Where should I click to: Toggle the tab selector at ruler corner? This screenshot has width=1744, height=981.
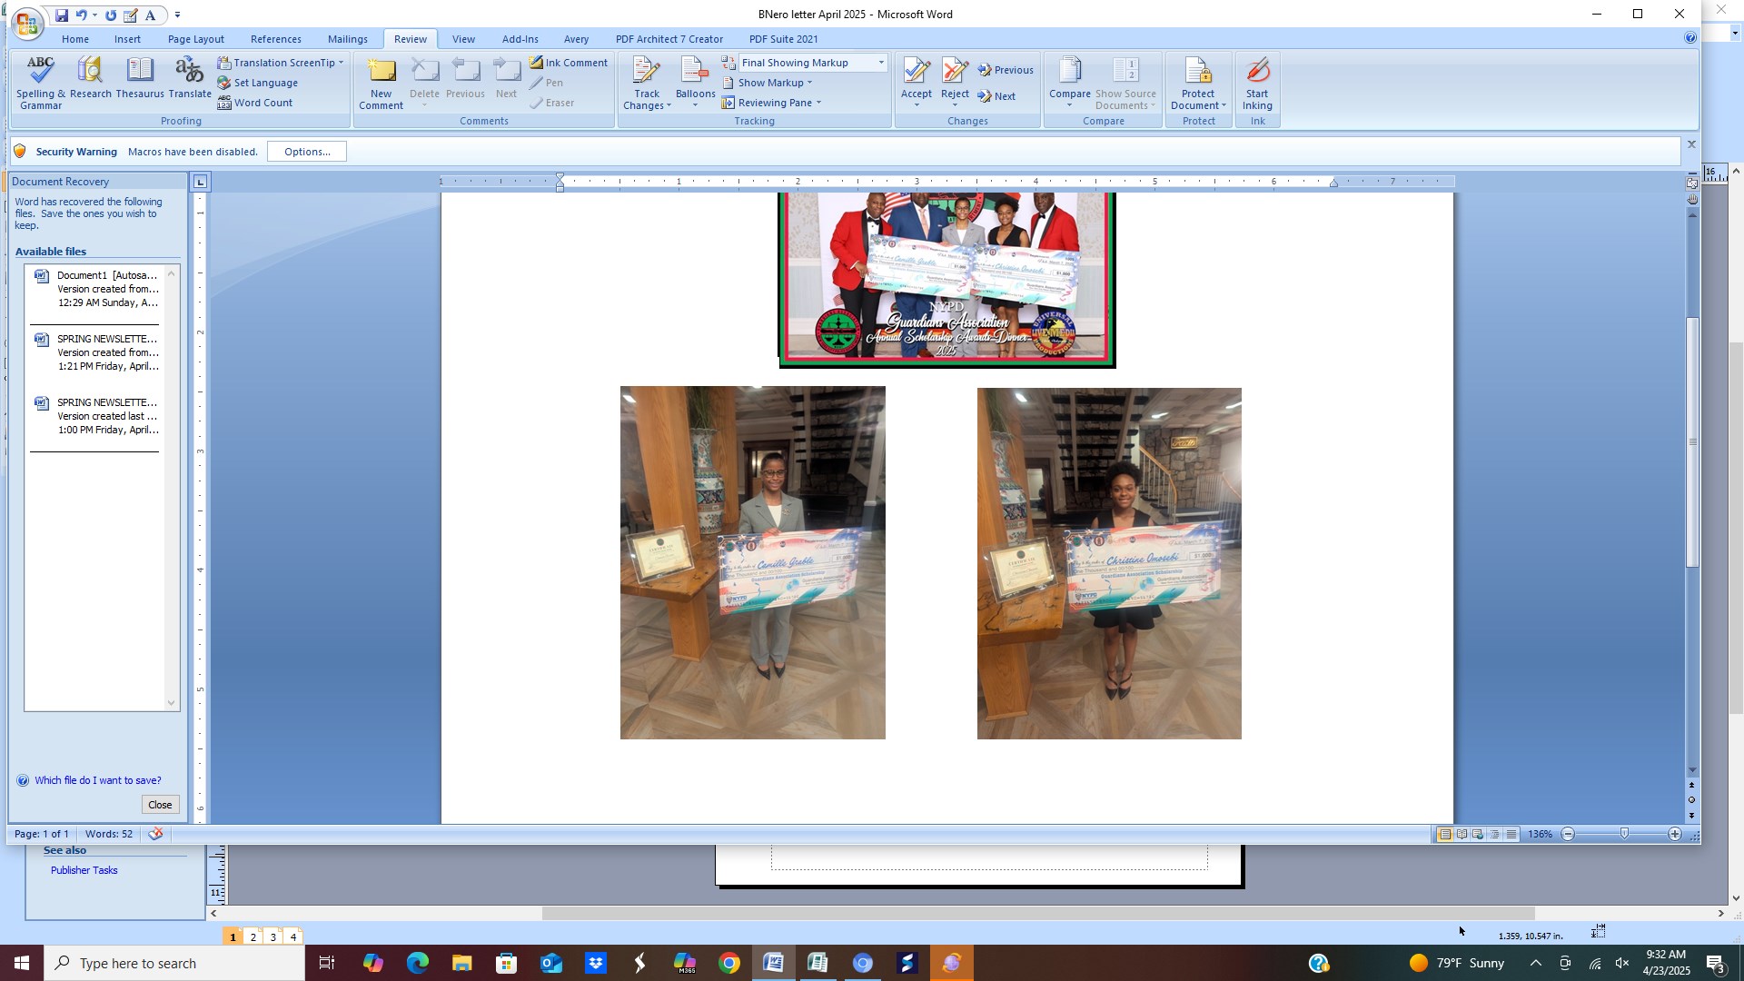click(200, 182)
